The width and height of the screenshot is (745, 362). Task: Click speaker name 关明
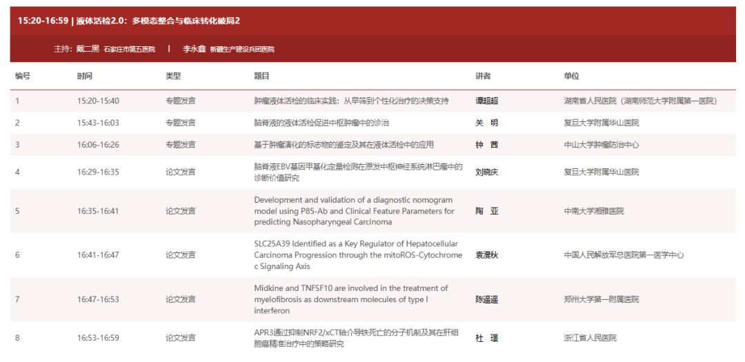click(x=487, y=123)
